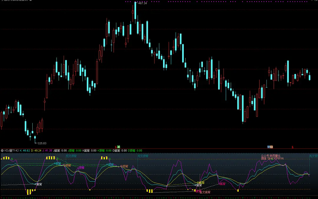Open the green 减 event marker icon
Viewport: 318px width, 199px height.
[x=119, y=147]
